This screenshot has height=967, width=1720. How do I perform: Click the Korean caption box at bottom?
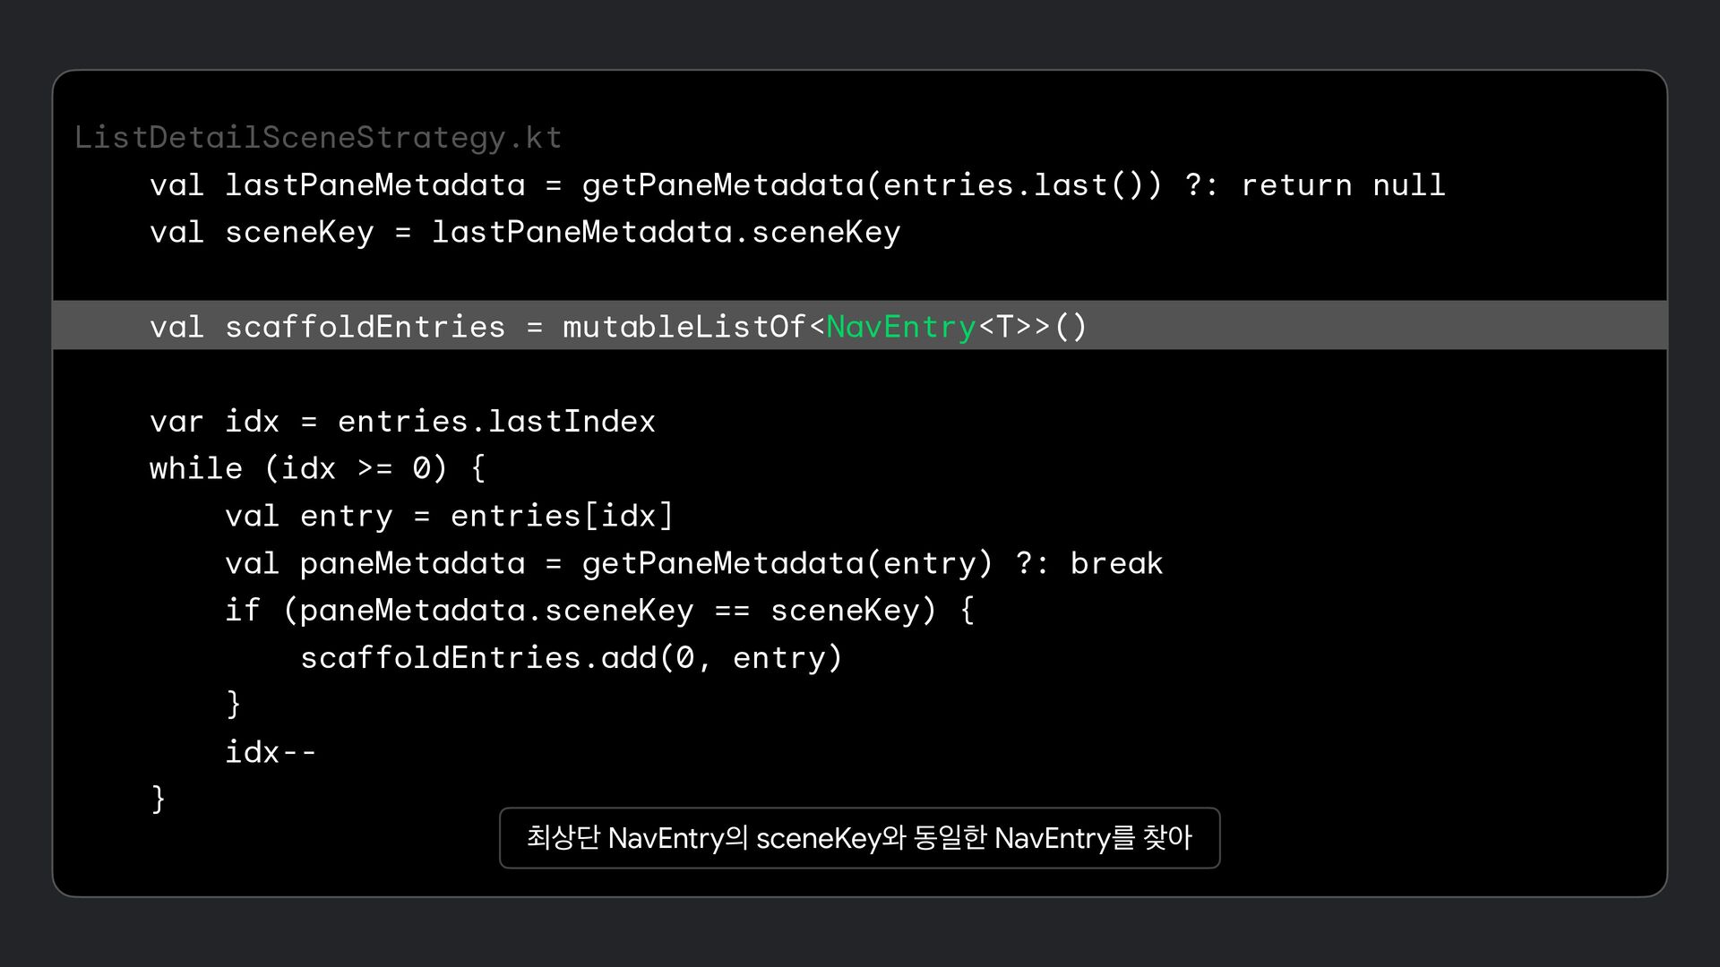click(859, 838)
